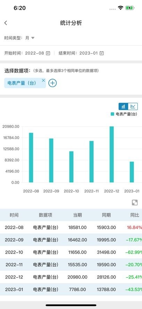Click the 数据项 column header

(46, 215)
